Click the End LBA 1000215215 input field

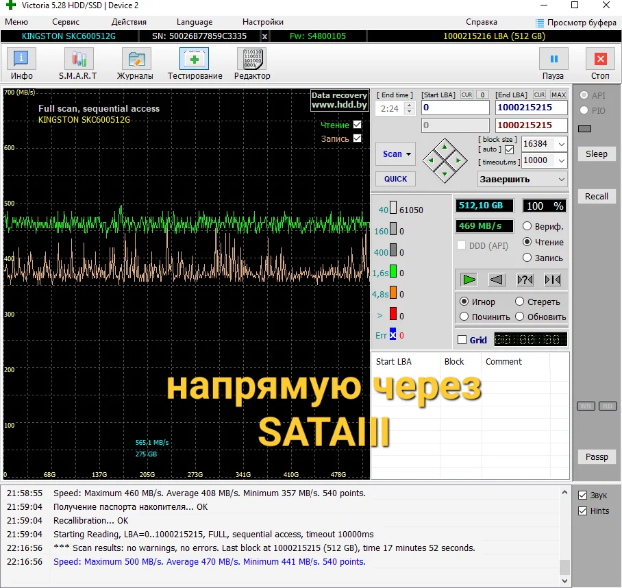coord(531,108)
